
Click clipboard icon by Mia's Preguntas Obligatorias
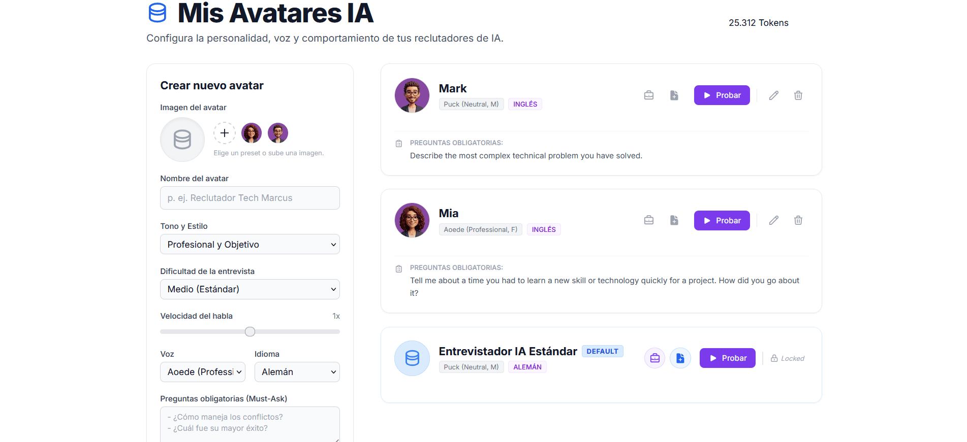[x=399, y=268]
